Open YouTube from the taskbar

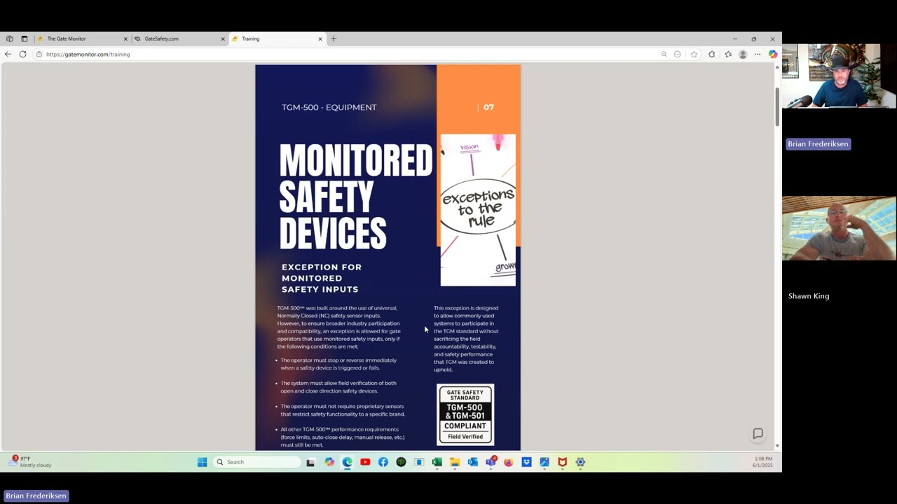pos(365,462)
